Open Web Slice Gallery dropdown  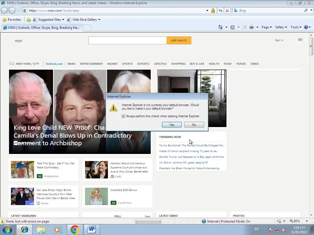(x=84, y=20)
